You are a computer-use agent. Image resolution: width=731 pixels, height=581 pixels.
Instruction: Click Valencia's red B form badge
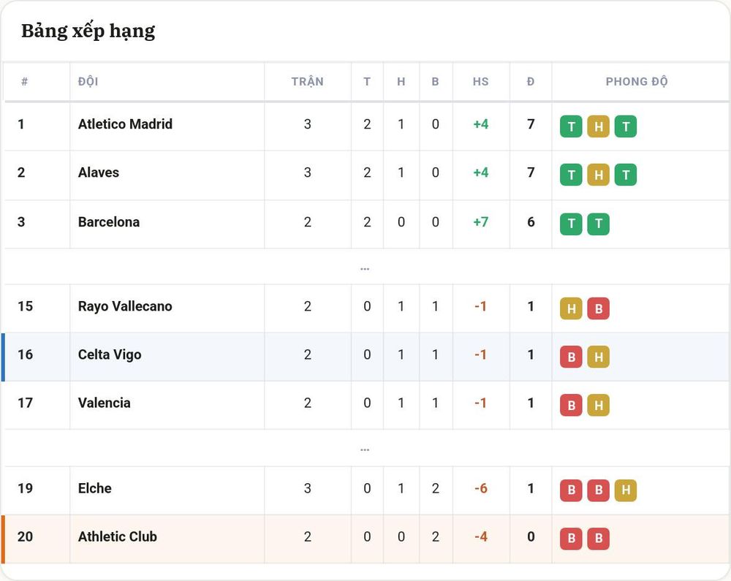click(571, 405)
